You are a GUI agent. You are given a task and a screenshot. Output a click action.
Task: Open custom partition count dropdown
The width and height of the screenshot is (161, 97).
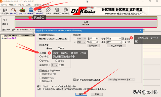(55, 65)
